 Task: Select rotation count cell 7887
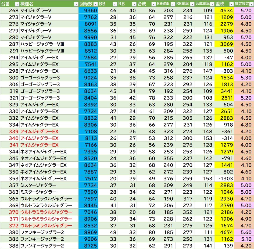(88, 172)
